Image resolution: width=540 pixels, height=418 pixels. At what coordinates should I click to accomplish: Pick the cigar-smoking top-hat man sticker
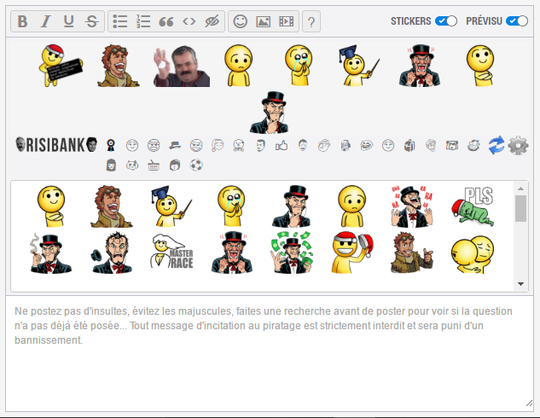click(x=50, y=253)
